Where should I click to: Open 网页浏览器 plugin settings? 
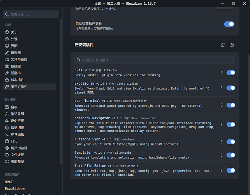pos(30,148)
